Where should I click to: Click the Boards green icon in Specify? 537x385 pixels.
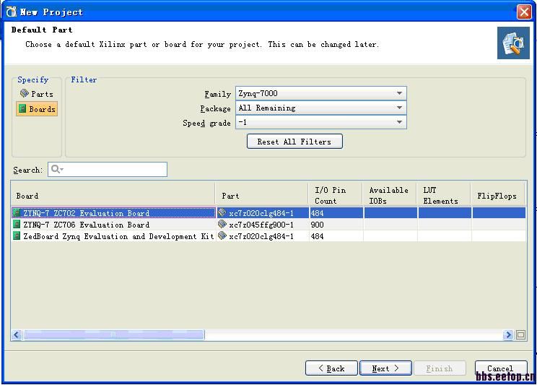22,108
